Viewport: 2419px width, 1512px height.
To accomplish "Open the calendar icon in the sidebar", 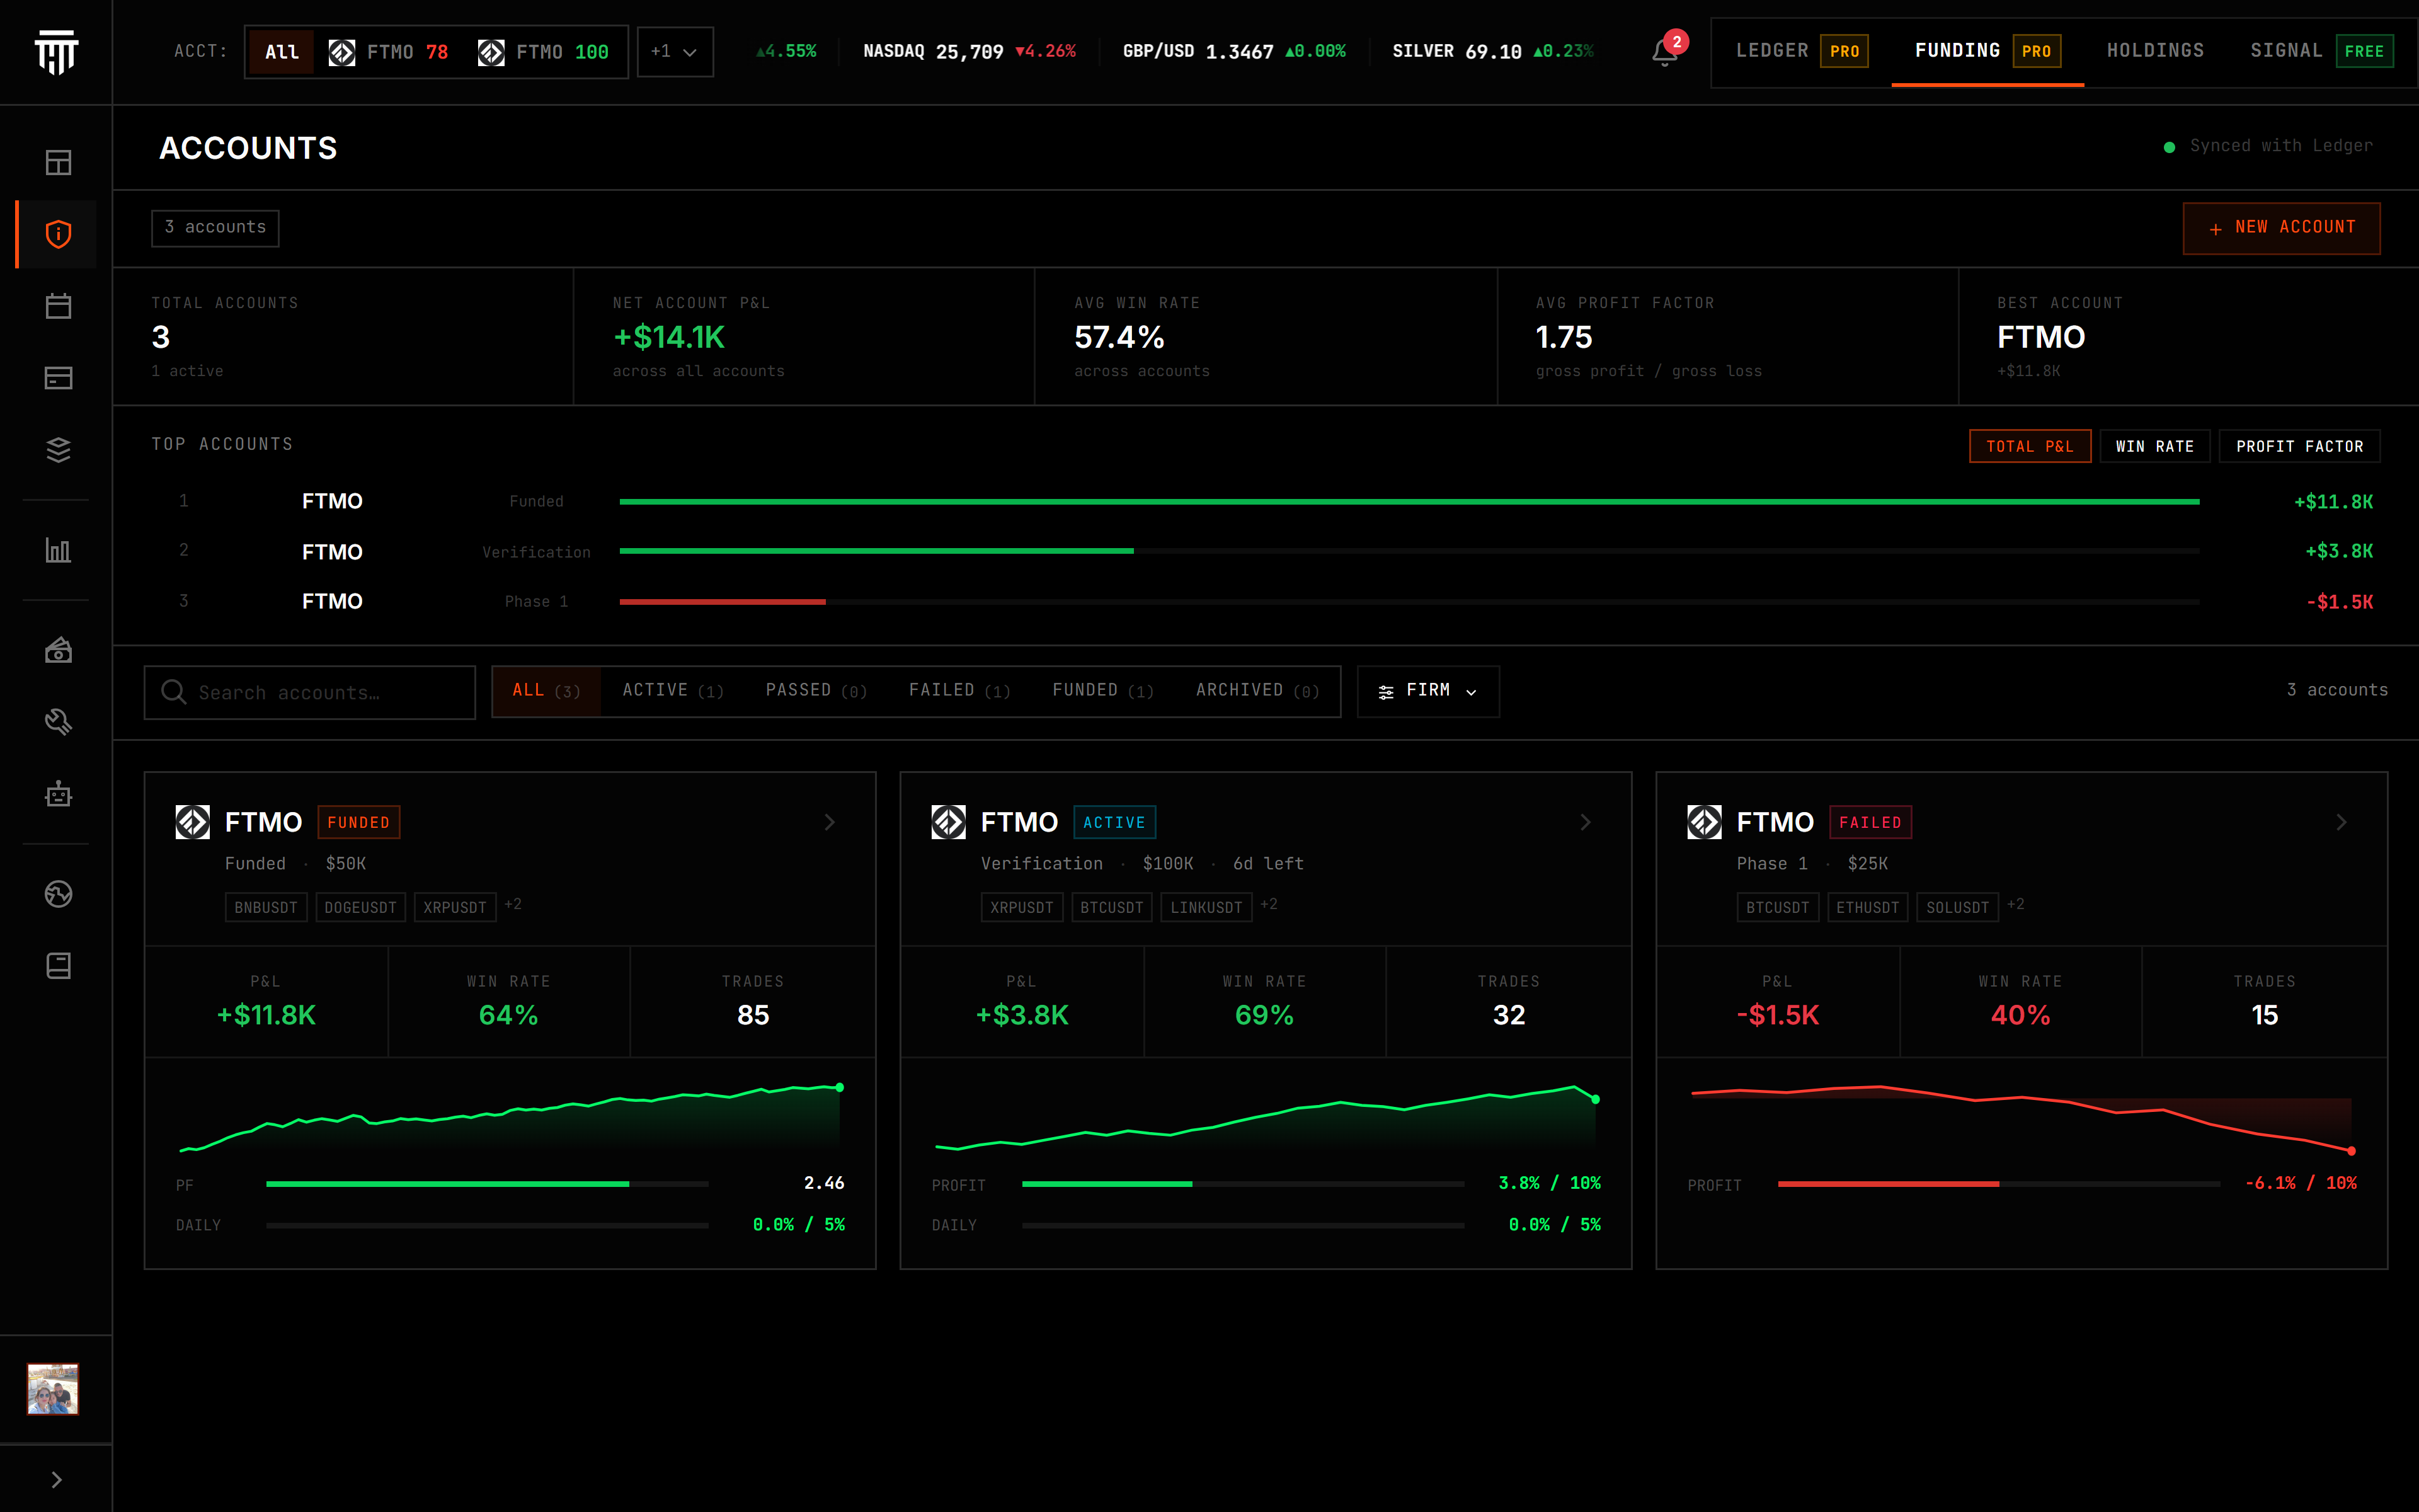I will click(59, 306).
